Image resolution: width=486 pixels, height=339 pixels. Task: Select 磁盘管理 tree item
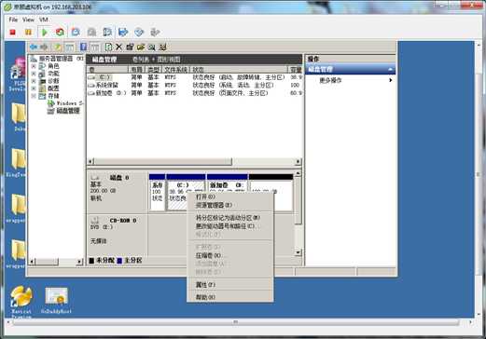click(64, 111)
